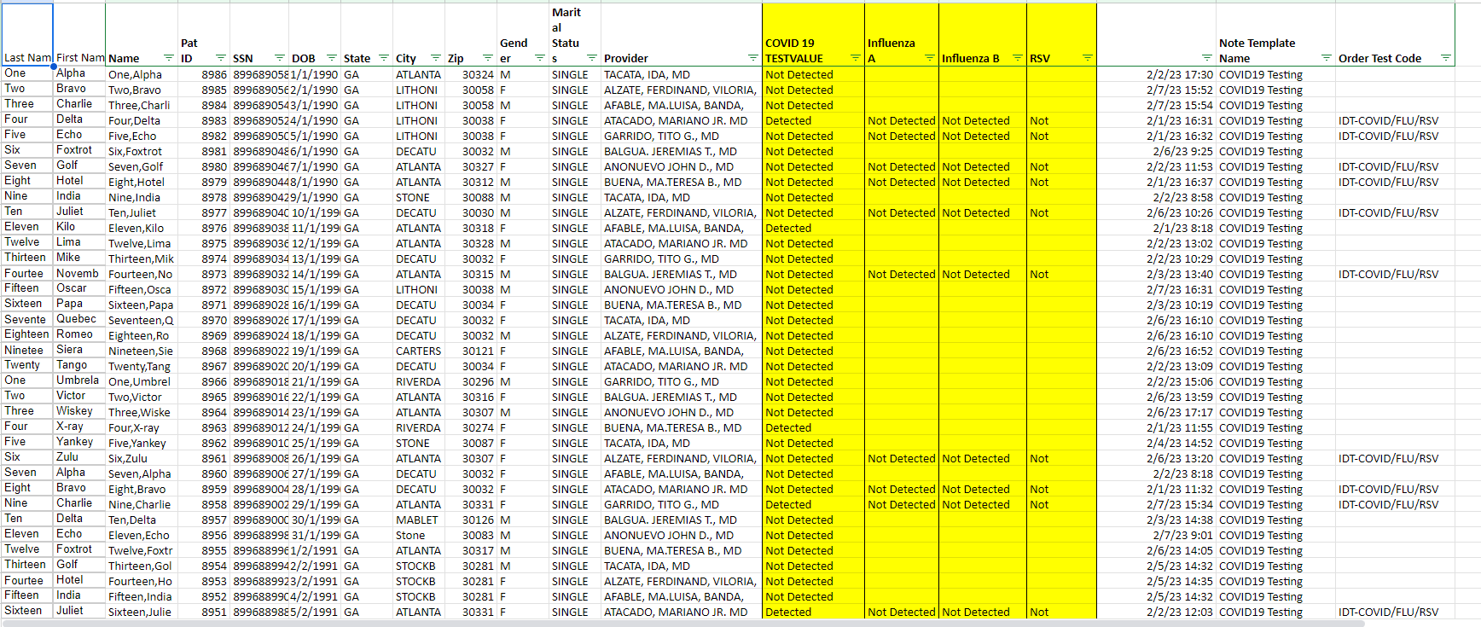Select the timestamp cell "2/4/23 14:52"
Screen dimensions: 1481x627
pos(1156,443)
